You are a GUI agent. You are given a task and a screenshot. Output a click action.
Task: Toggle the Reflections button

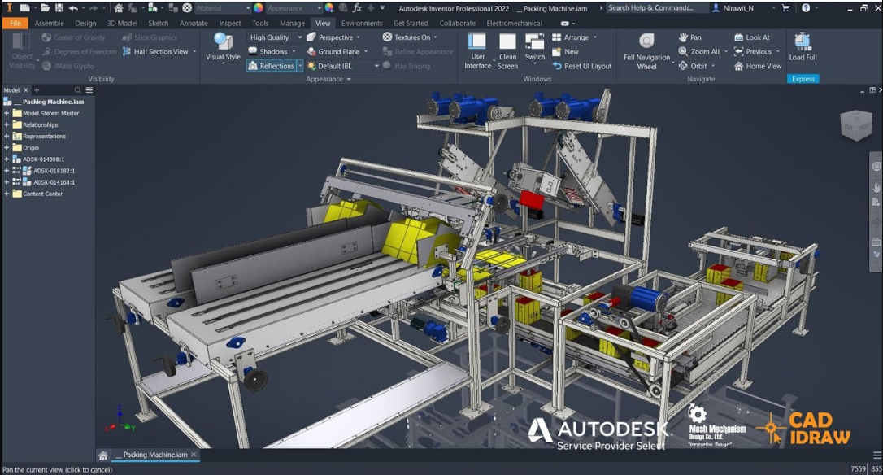pos(272,66)
